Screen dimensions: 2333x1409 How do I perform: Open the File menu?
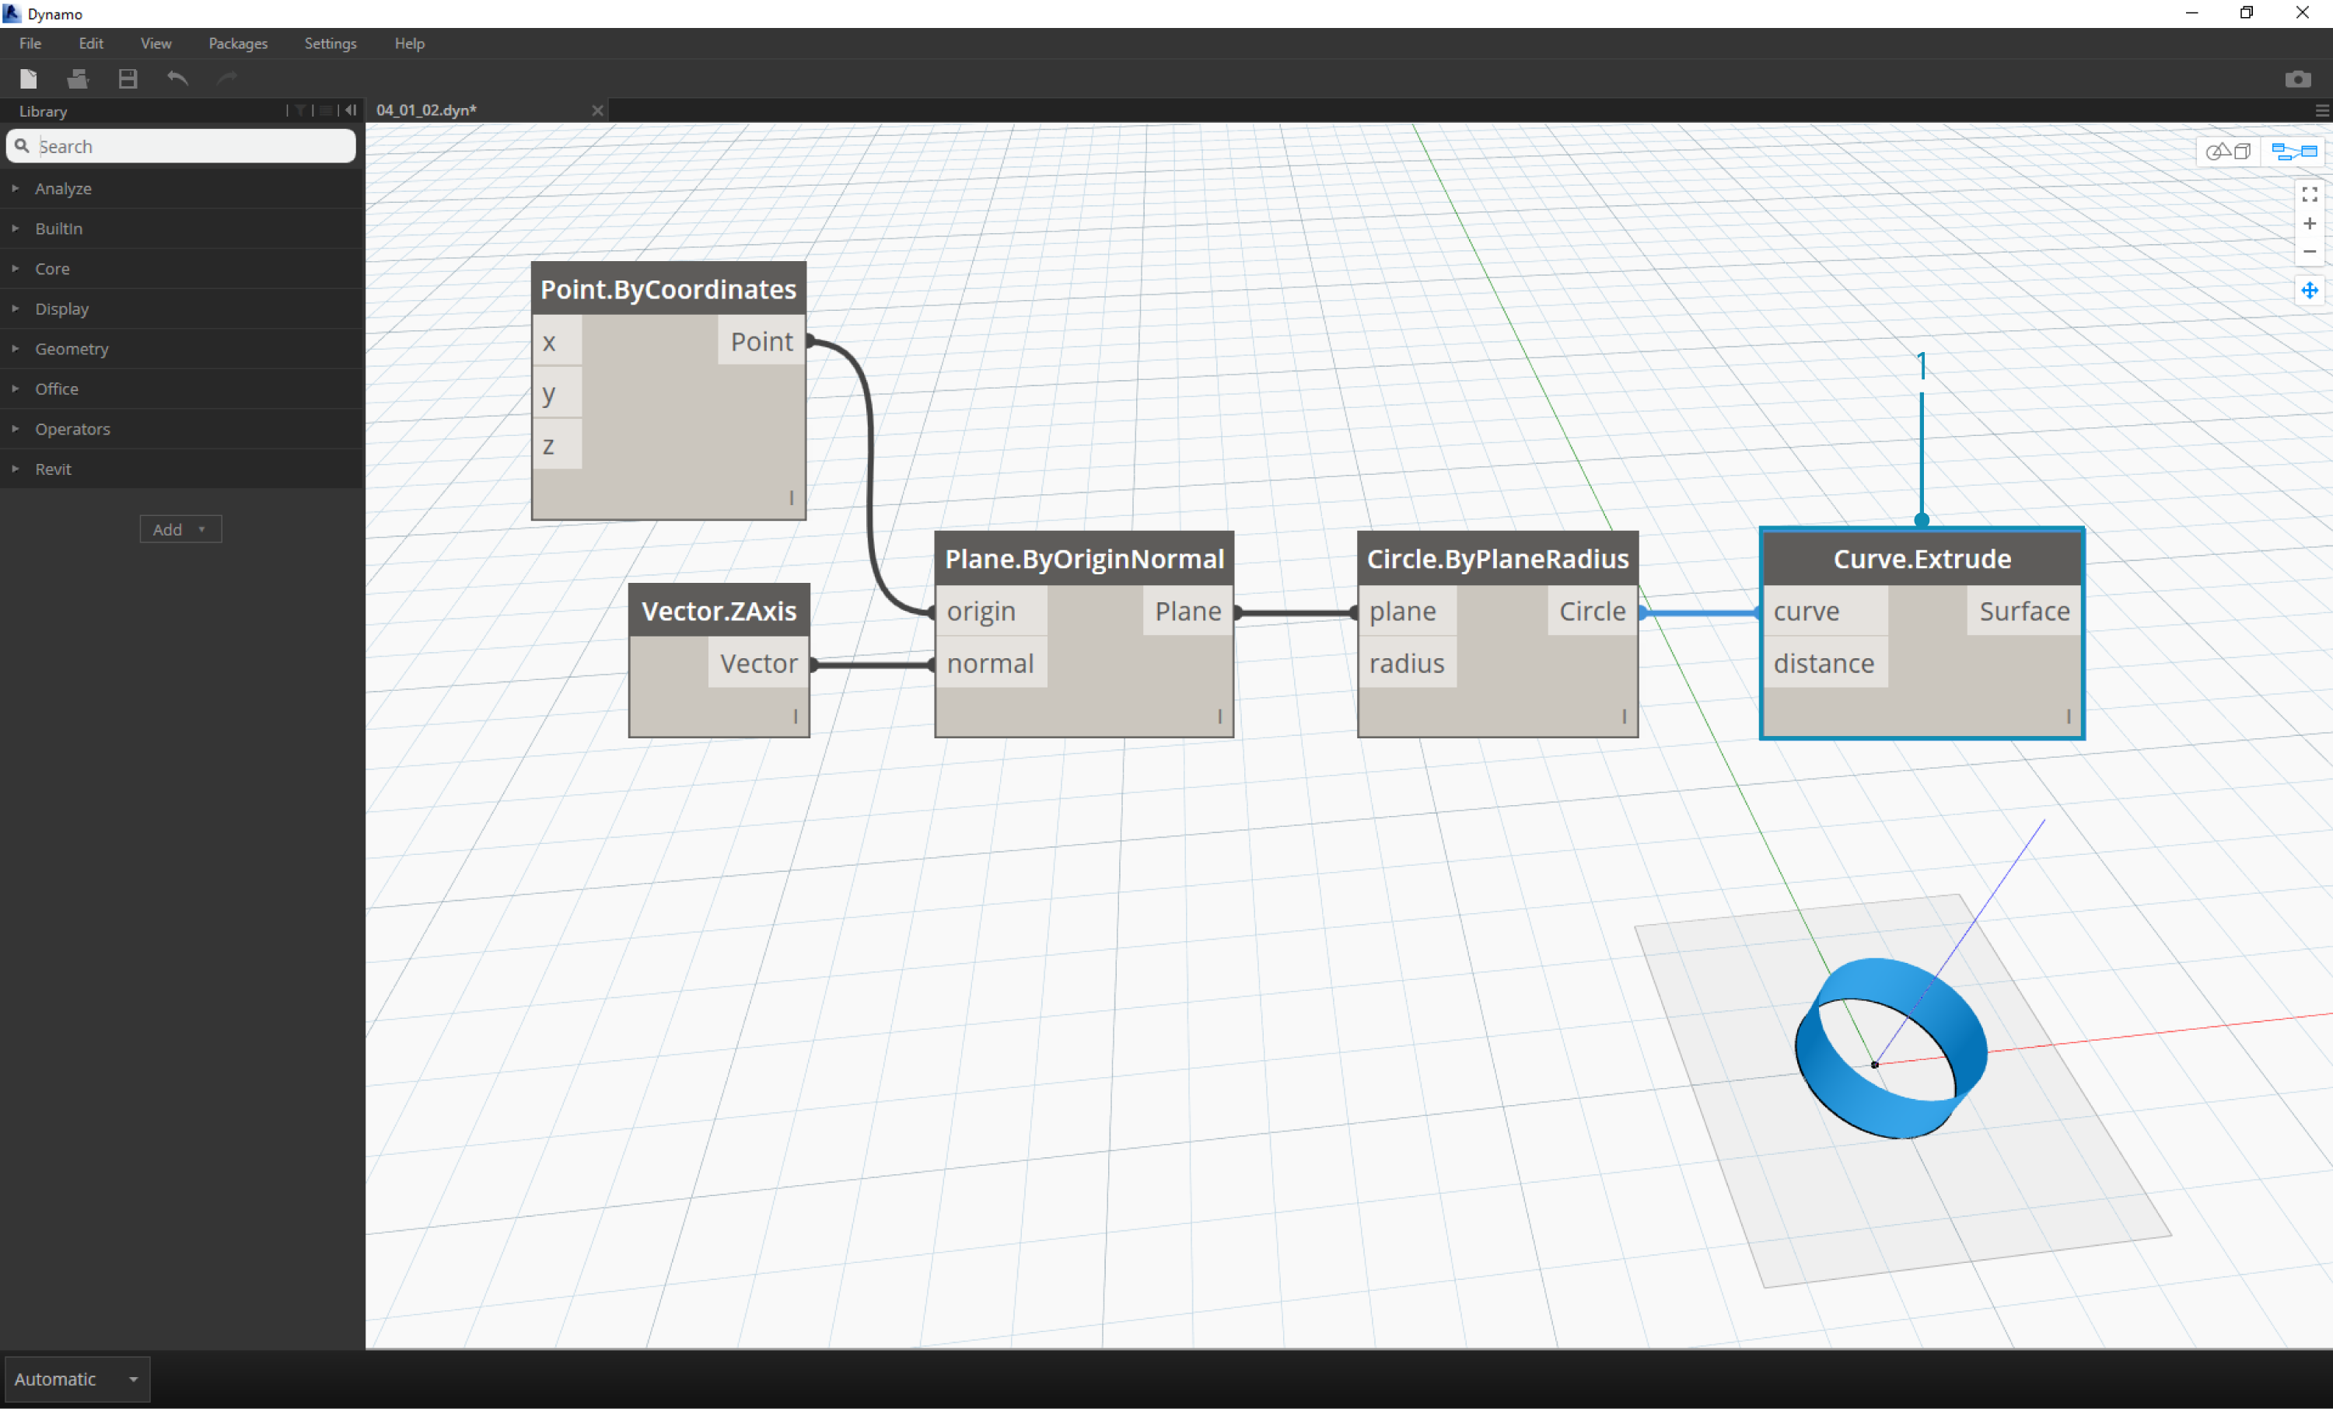tap(30, 44)
